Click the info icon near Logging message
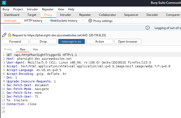The width and height of the screenshot is (181, 118). coord(148,28)
